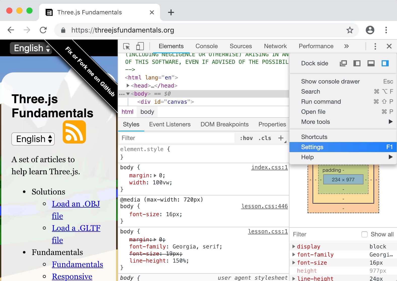Expand the head element node

pyautogui.click(x=128, y=86)
